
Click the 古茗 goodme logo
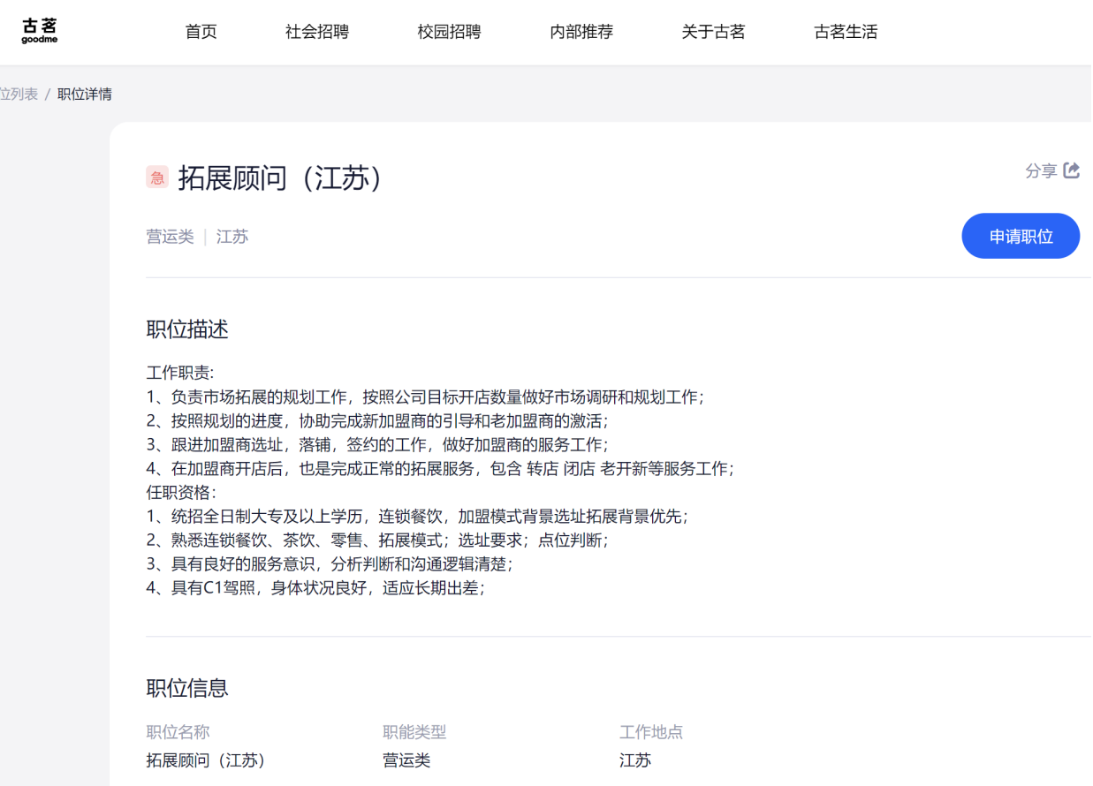click(x=40, y=31)
